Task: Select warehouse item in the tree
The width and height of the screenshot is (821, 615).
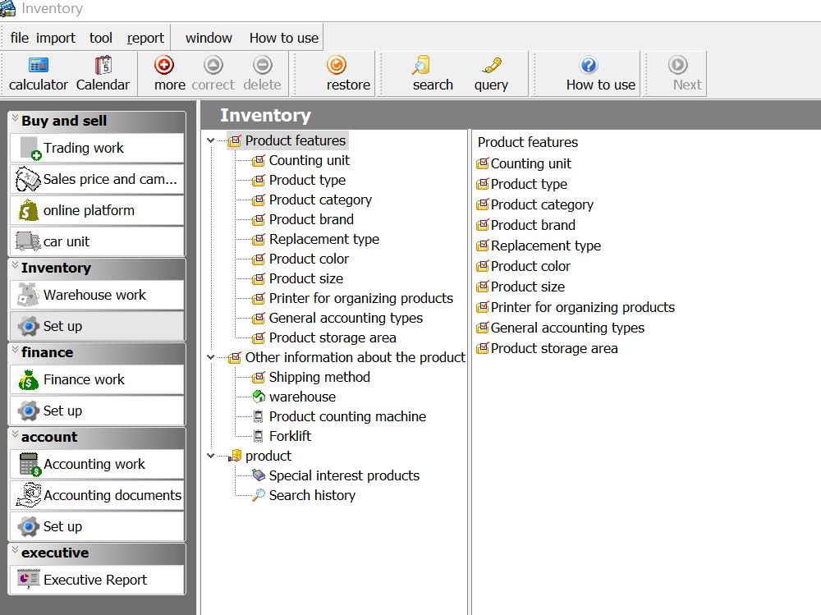Action: coord(302,397)
